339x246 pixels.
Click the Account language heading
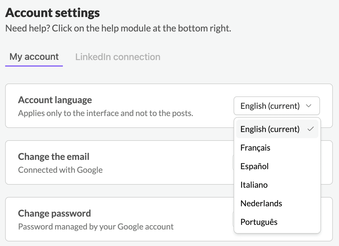(55, 100)
